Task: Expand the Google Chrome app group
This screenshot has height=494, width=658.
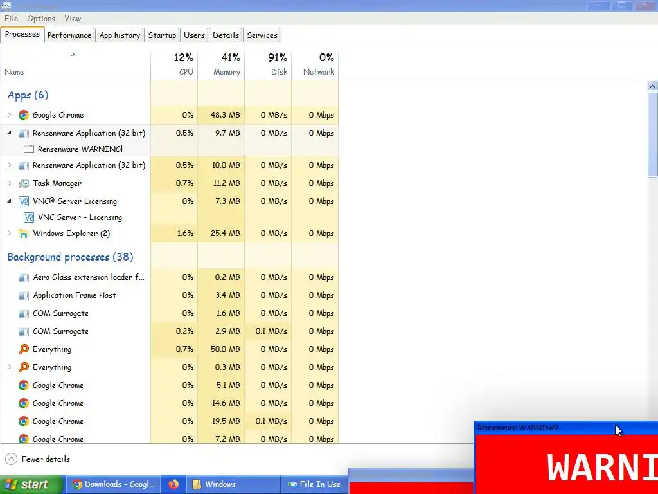Action: [x=9, y=114]
